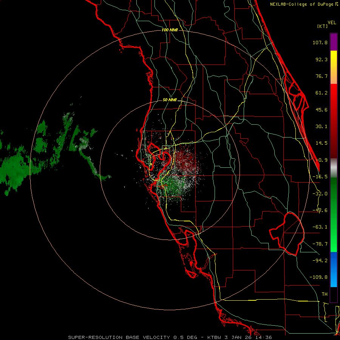Click the 50 NMI range ring label
The width and height of the screenshot is (340, 340).
pos(170,100)
